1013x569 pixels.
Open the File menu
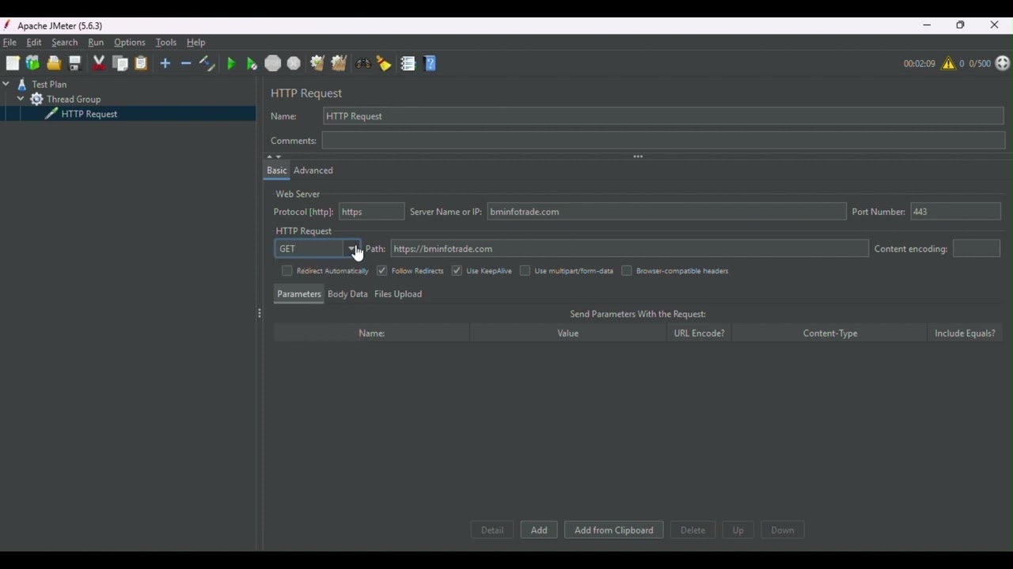9,43
